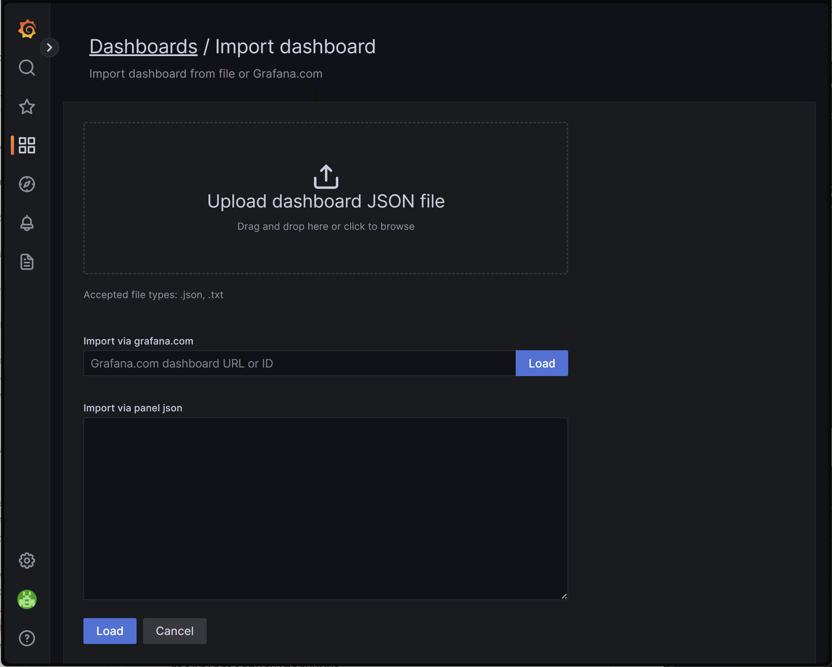Click the Grafana logo icon
Screen dimensions: 832x667
(27, 29)
